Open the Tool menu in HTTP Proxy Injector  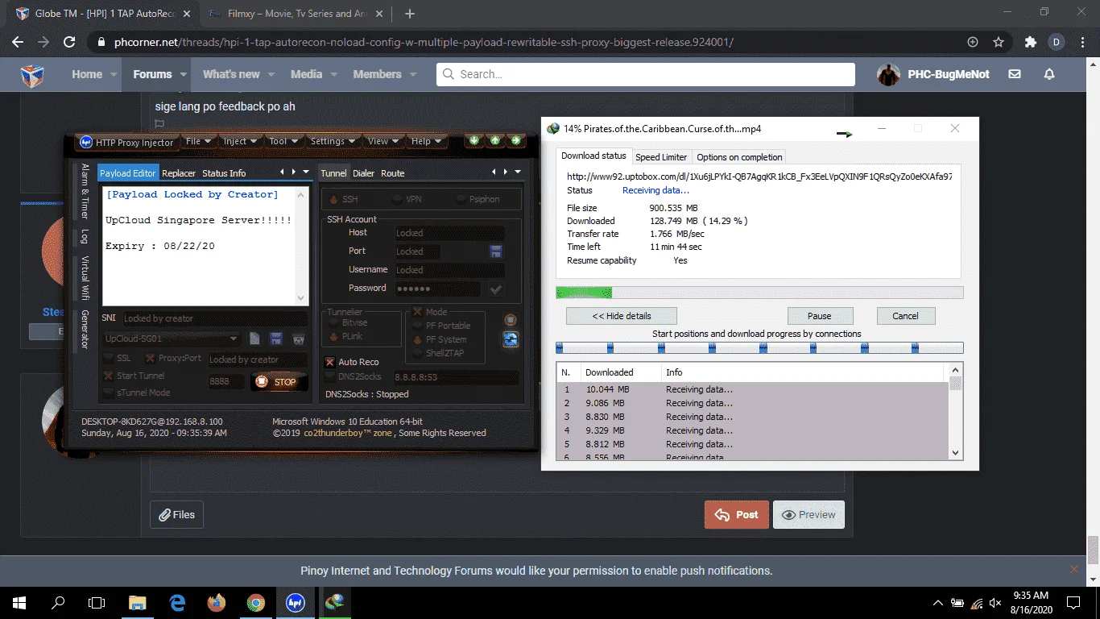click(283, 141)
